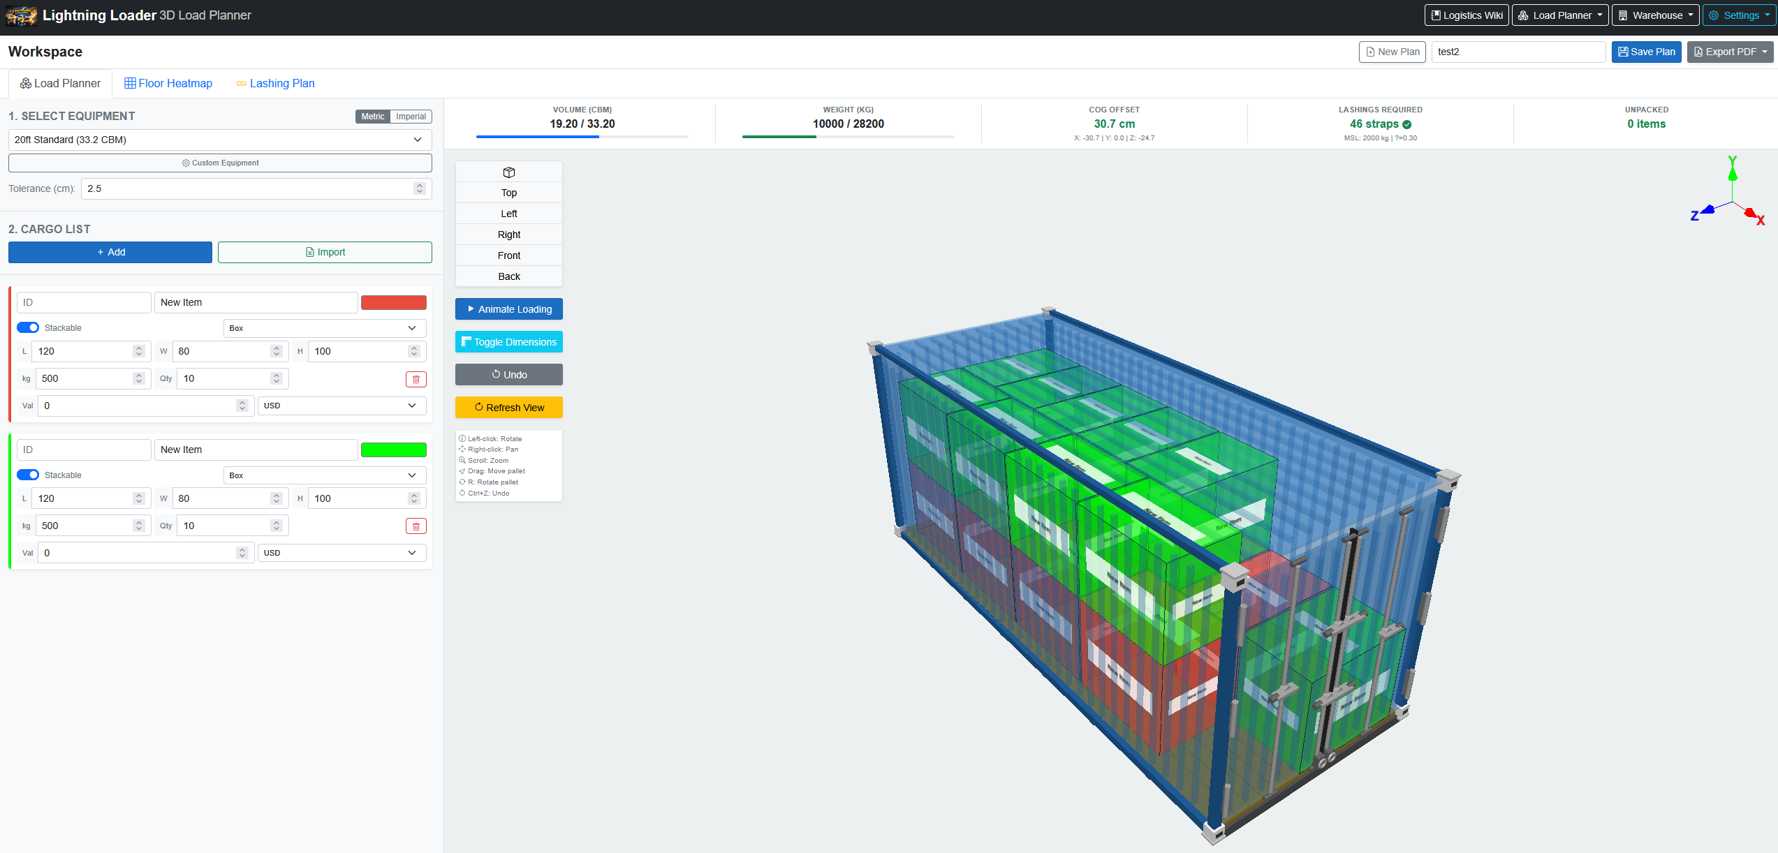Undo the last loading action
The height and width of the screenshot is (853, 1778).
pos(508,374)
